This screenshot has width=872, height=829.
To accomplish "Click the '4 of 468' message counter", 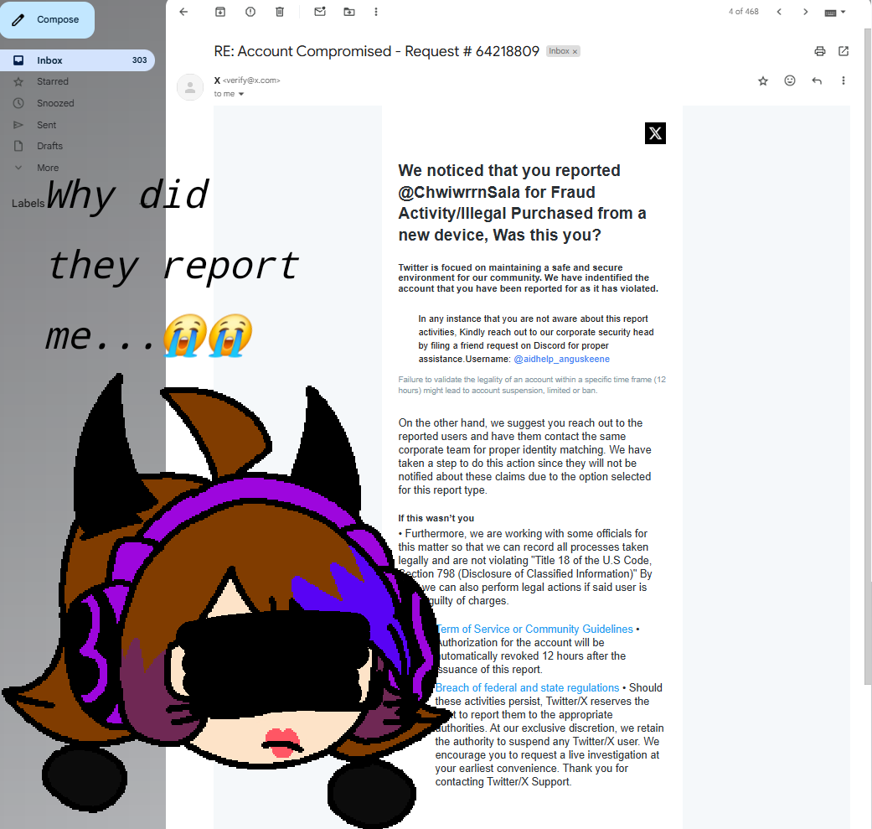I will pos(744,12).
